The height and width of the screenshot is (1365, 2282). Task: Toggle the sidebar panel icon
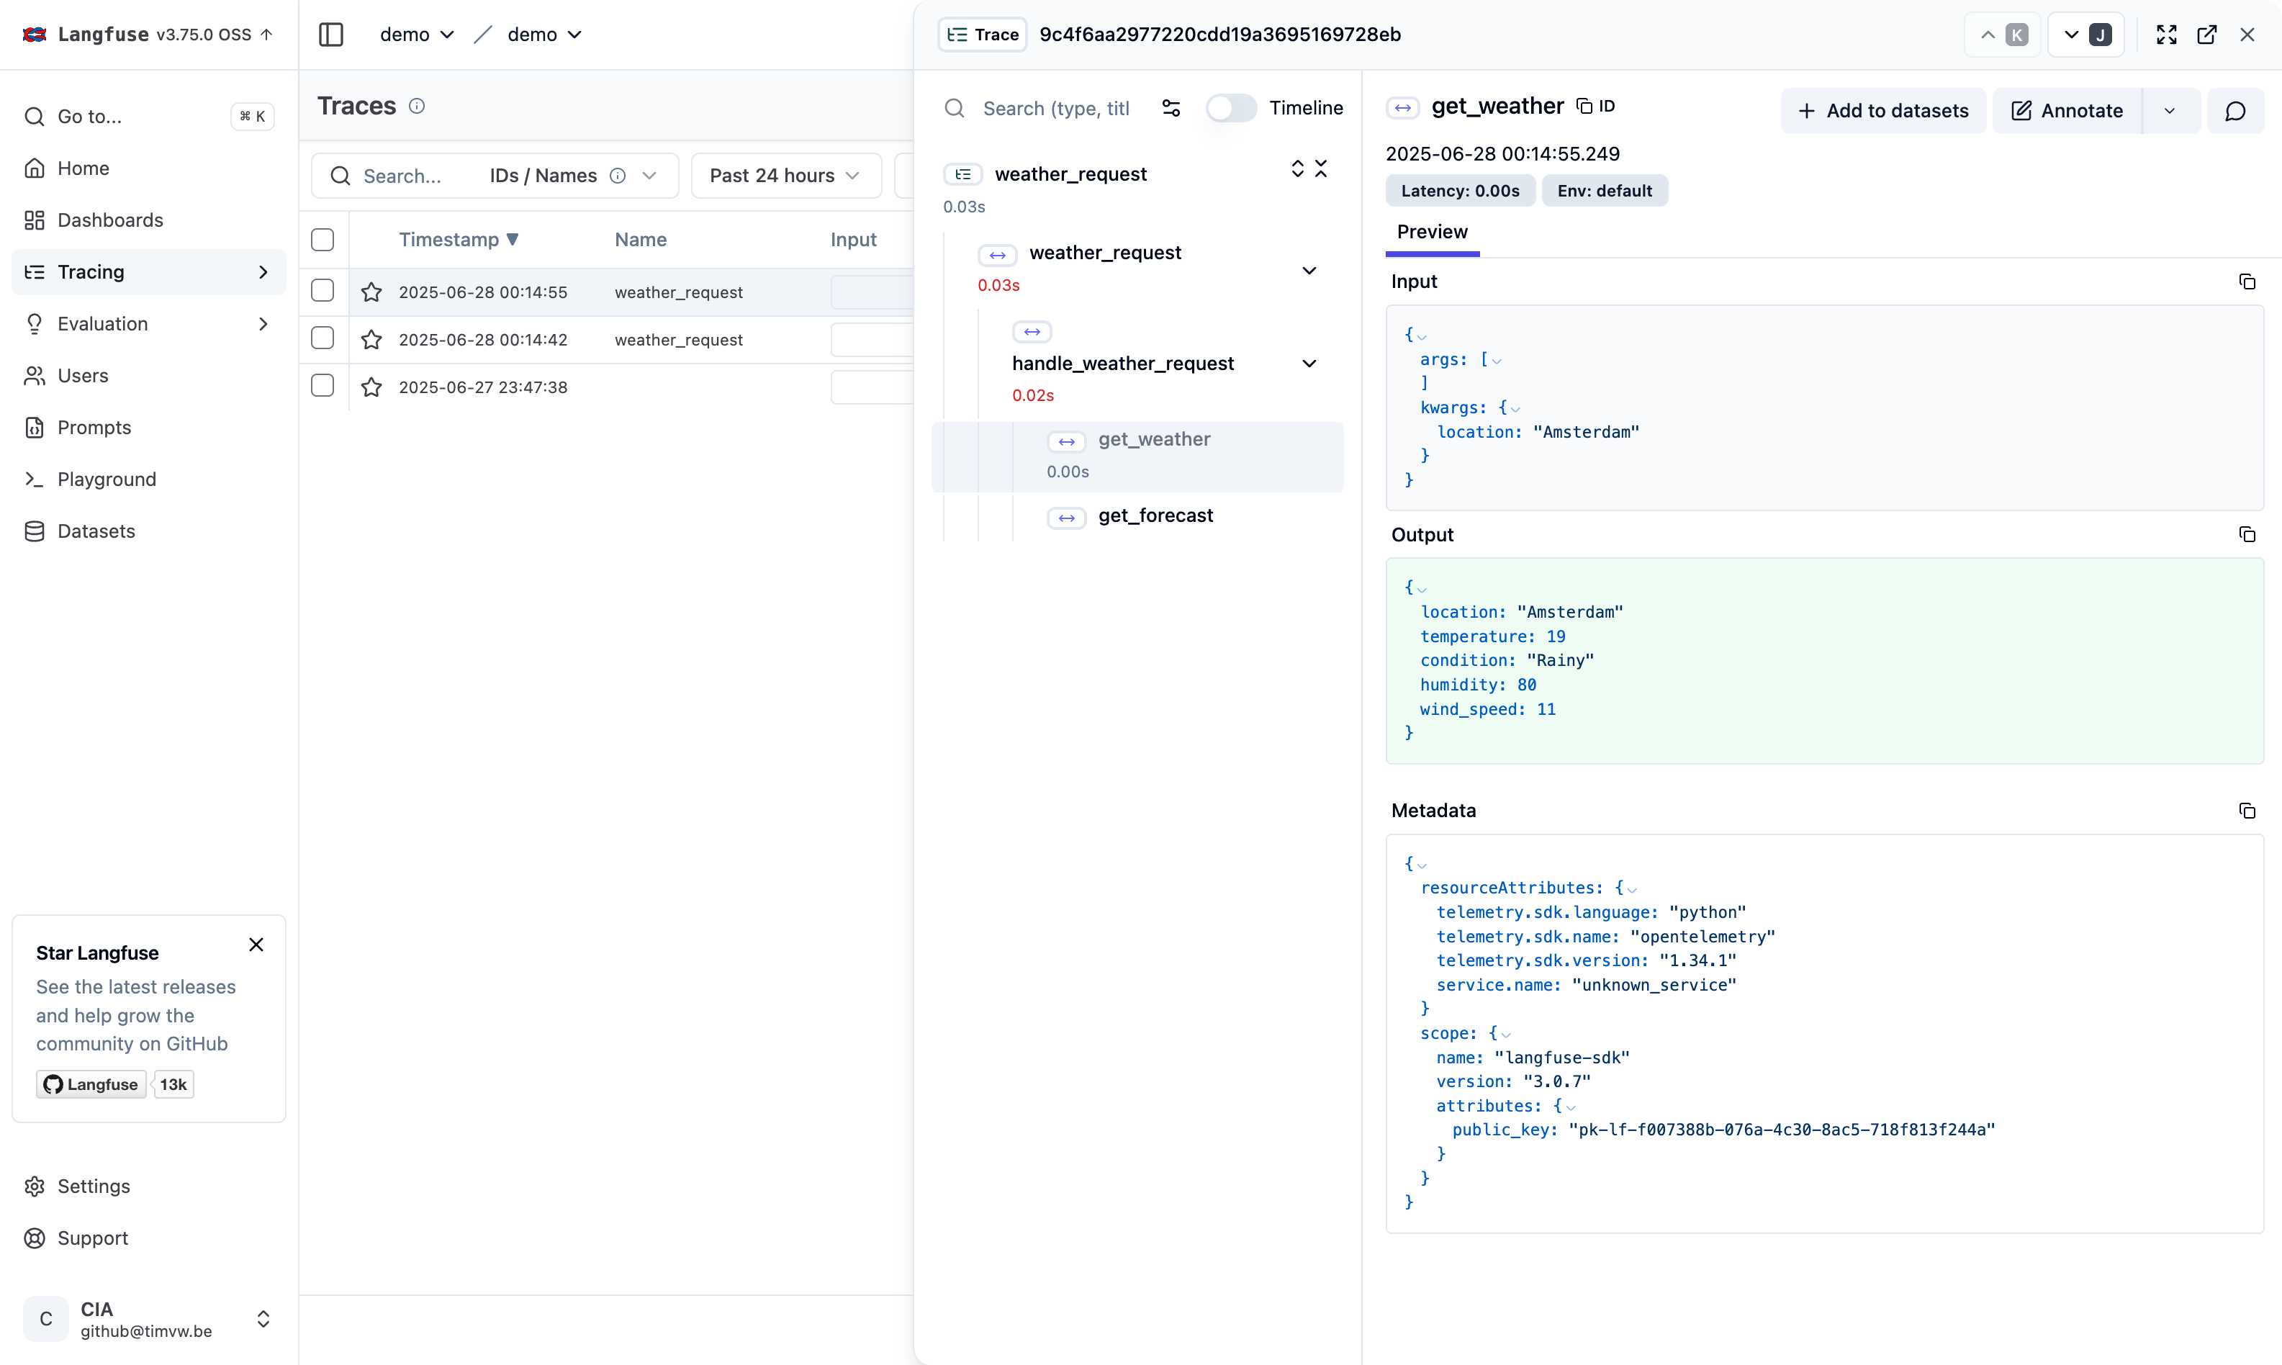pyautogui.click(x=331, y=35)
